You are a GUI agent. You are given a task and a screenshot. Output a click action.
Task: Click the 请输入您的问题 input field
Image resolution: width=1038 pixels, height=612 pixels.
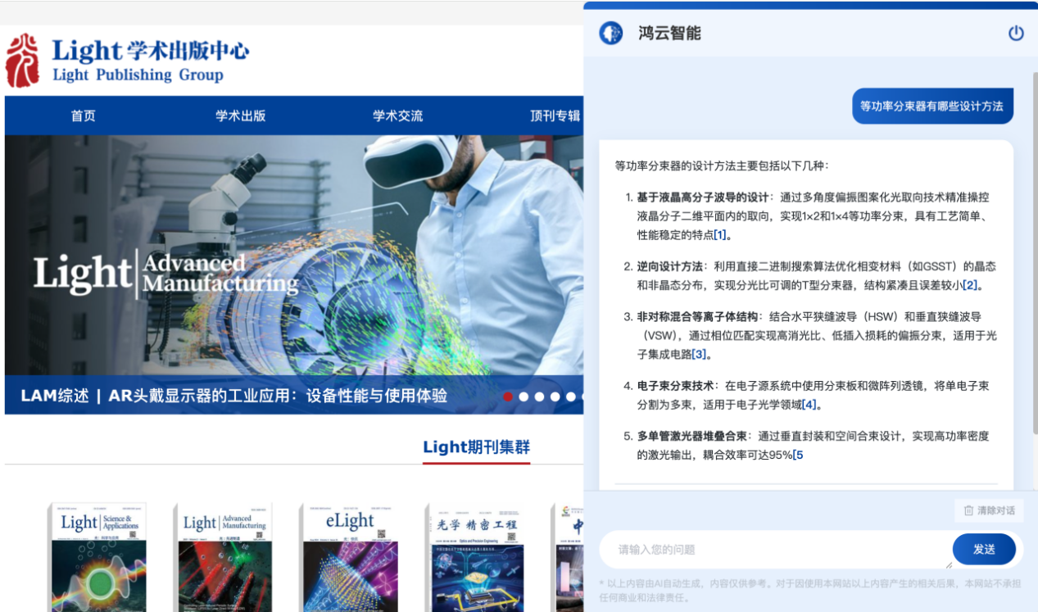tap(774, 550)
